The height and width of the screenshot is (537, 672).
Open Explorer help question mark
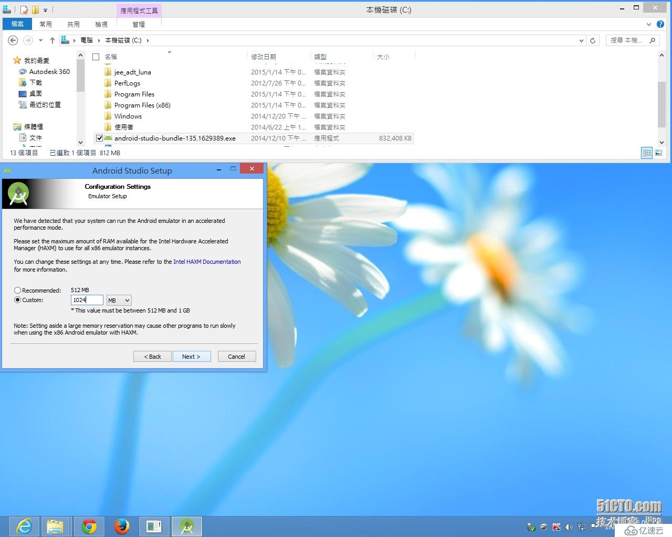click(x=660, y=24)
